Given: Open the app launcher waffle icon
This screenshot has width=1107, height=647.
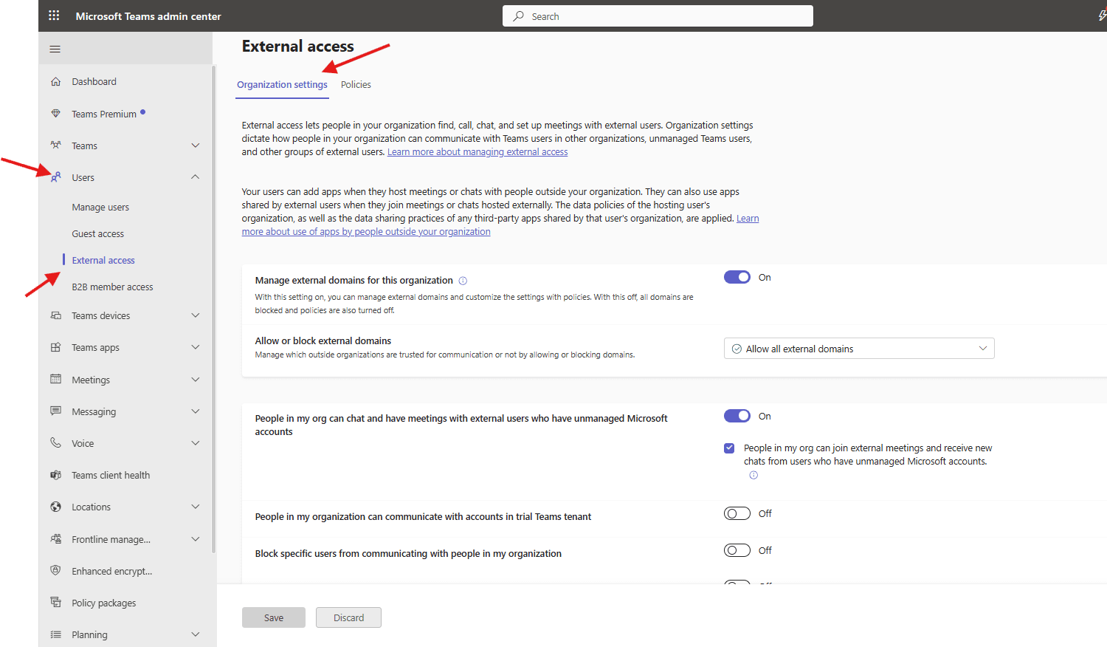Looking at the screenshot, I should (53, 15).
